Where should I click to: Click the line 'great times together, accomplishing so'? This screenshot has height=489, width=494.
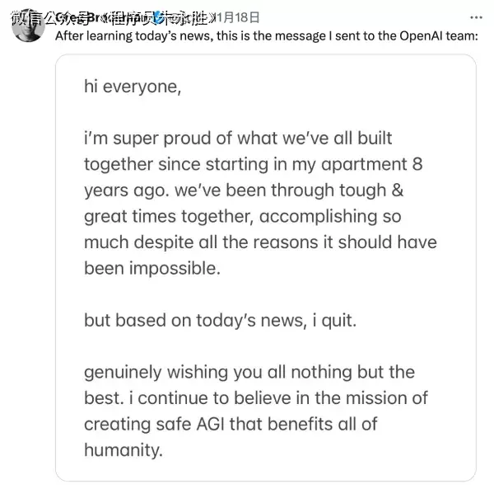[x=244, y=216]
